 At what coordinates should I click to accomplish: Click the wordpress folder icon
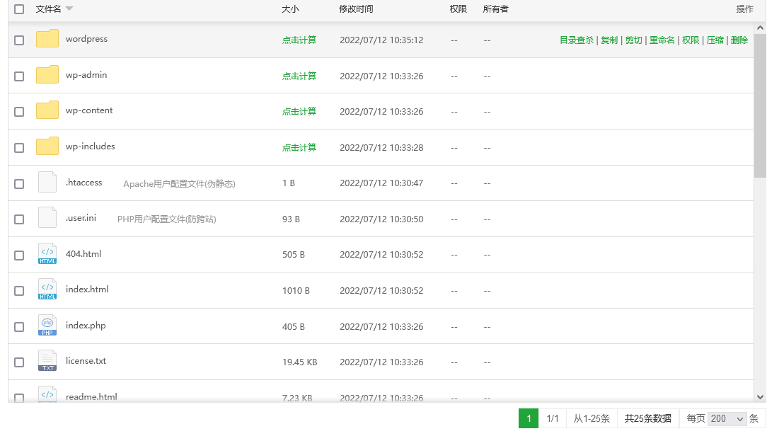pos(47,39)
